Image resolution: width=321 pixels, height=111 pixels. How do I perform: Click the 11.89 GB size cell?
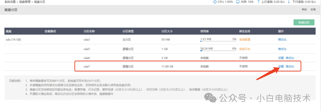click(167, 66)
